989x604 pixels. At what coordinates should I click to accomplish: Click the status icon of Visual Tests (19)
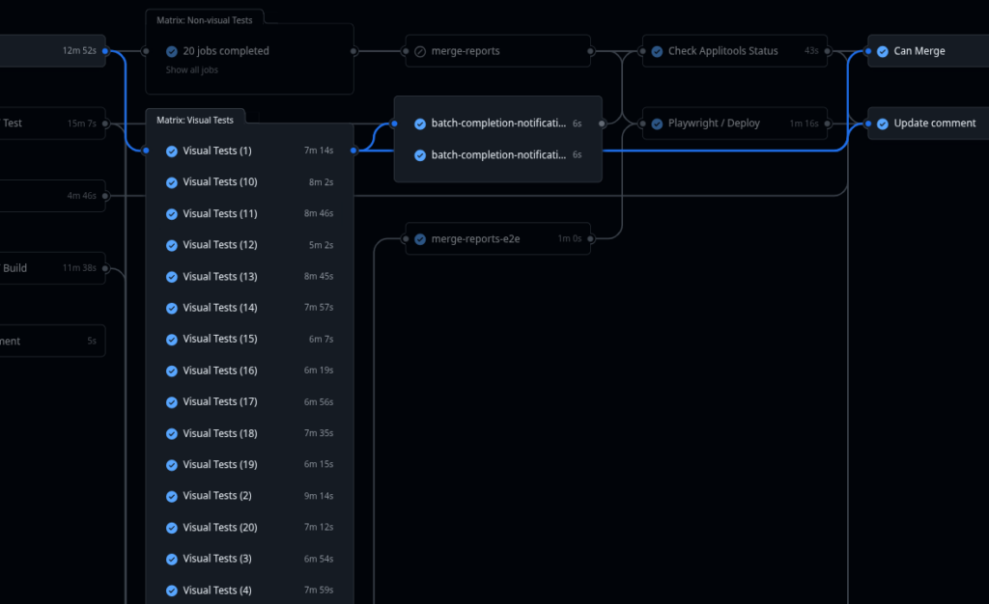[172, 465]
